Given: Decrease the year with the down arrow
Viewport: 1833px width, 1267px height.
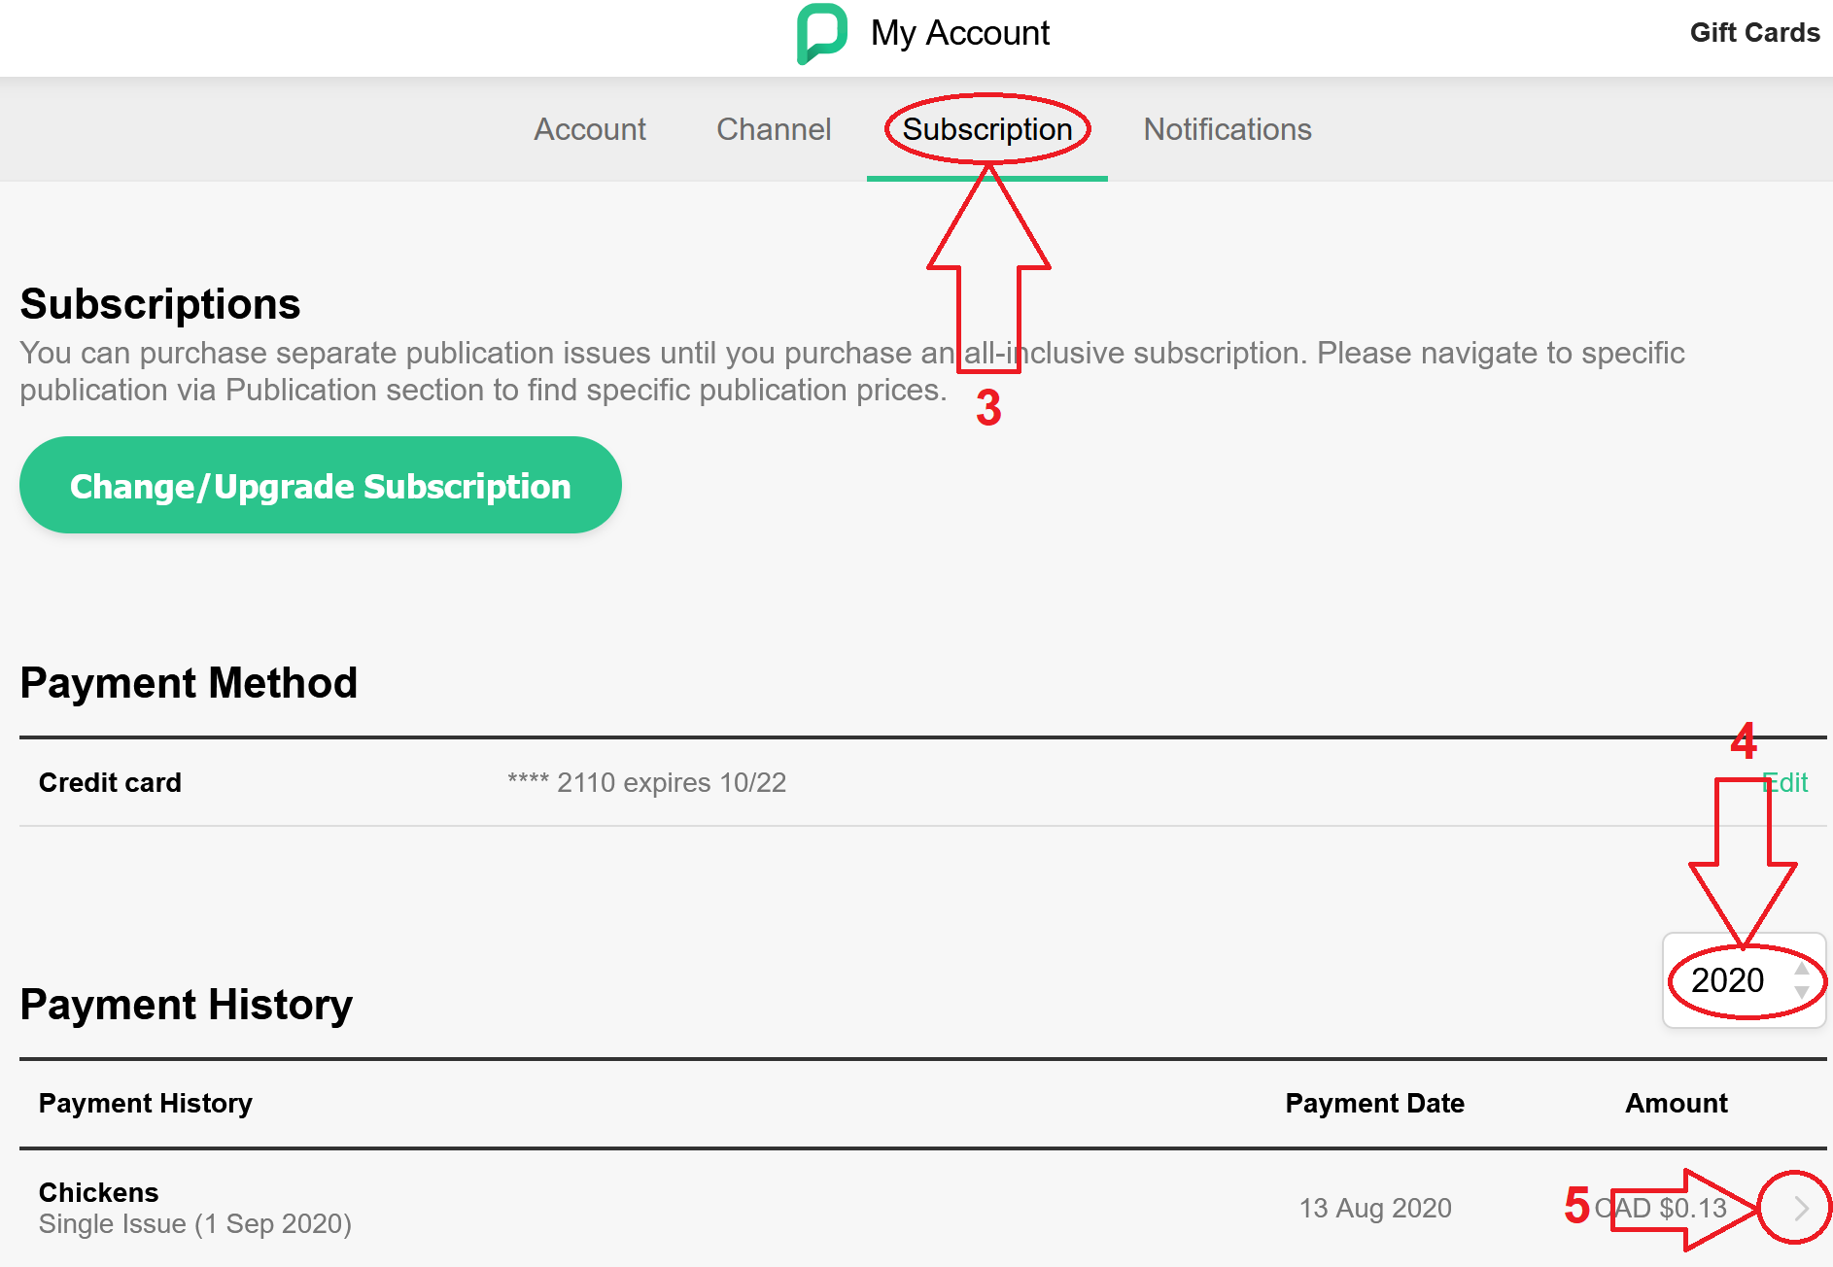Looking at the screenshot, I should [1802, 992].
